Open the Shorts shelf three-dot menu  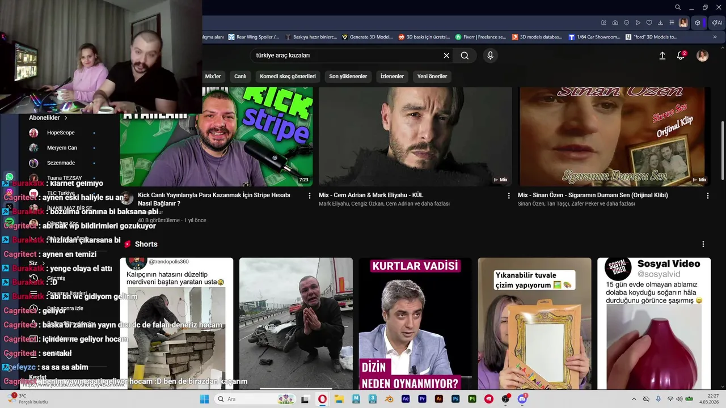(703, 244)
